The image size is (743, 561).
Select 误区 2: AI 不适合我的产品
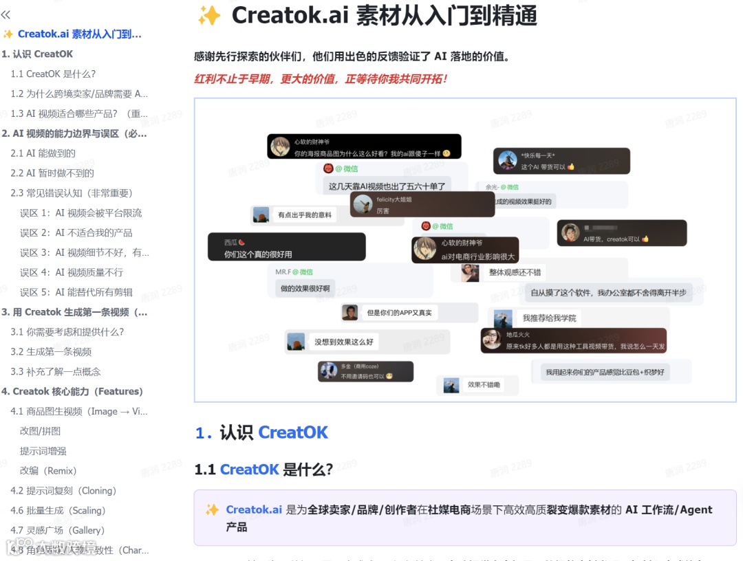[x=76, y=233]
